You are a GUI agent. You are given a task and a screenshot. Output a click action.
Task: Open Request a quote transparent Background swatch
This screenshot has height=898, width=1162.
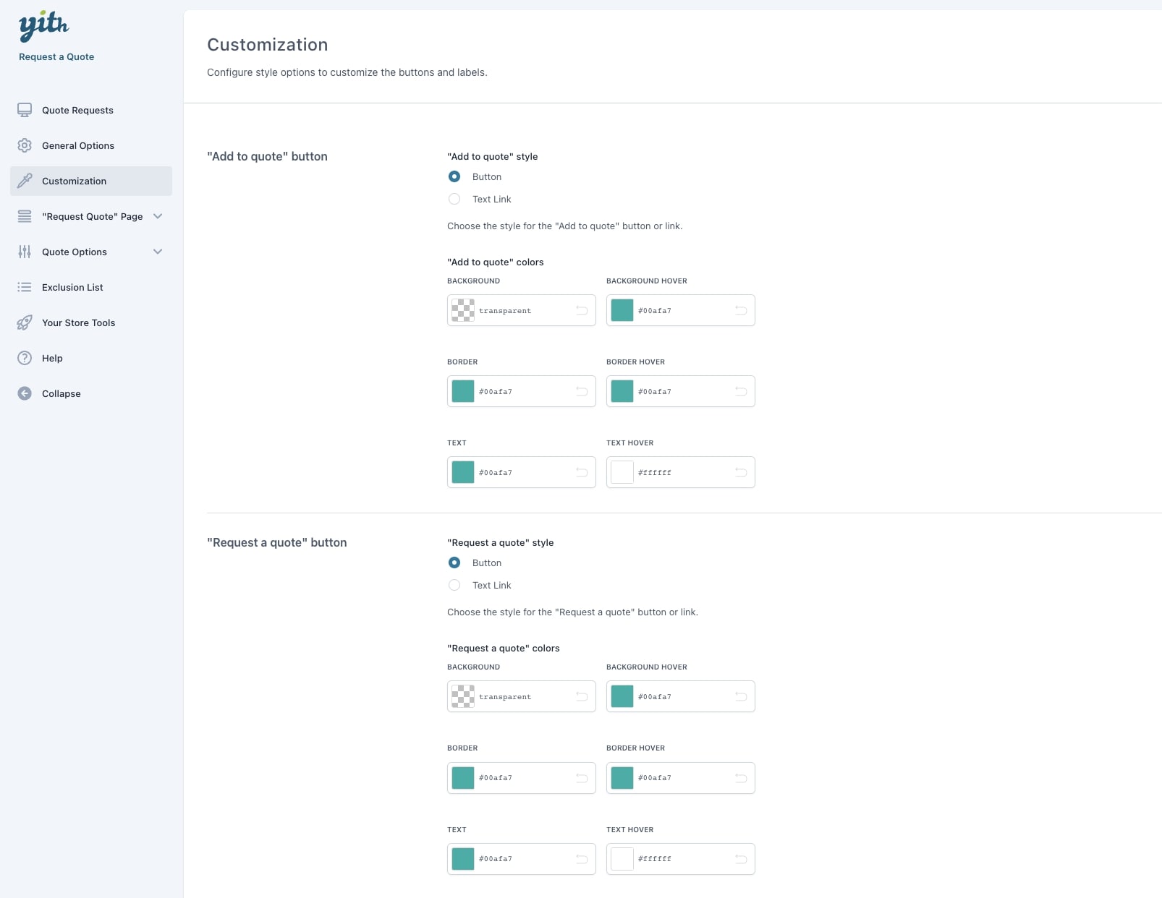[463, 696]
